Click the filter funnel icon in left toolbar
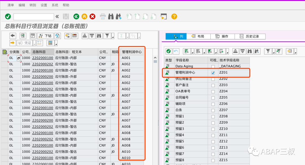Viewport: 305px width, 165px height. tap(107, 36)
